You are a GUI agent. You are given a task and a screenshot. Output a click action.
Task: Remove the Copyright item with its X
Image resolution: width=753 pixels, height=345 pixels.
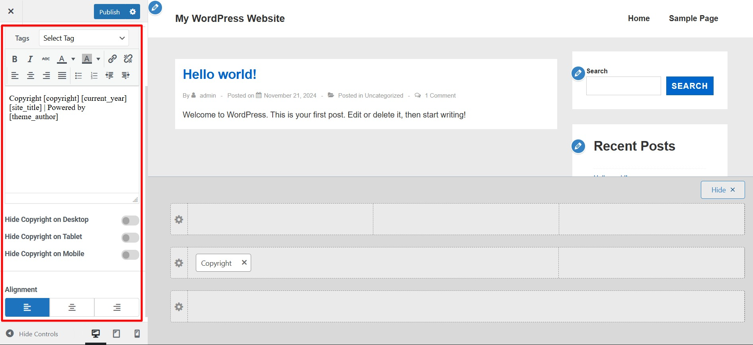coord(244,263)
